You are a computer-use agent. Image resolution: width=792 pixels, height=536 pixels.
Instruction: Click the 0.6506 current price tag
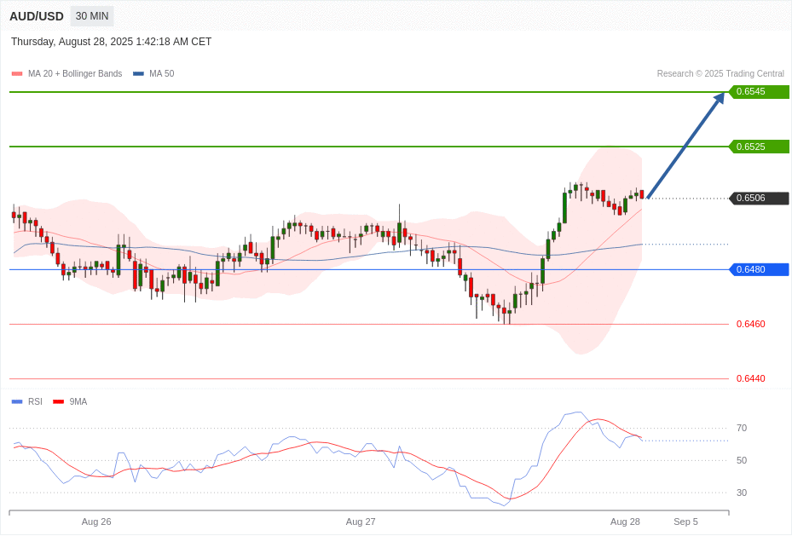point(759,199)
